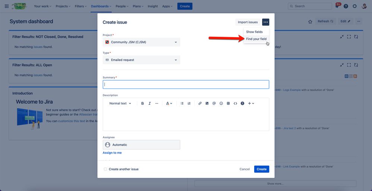Open the Assignee Automatic field
Screen dimensions: 372x191
141,145
